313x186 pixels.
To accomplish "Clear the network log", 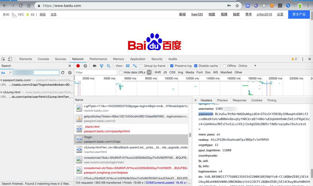I will coord(85,66).
